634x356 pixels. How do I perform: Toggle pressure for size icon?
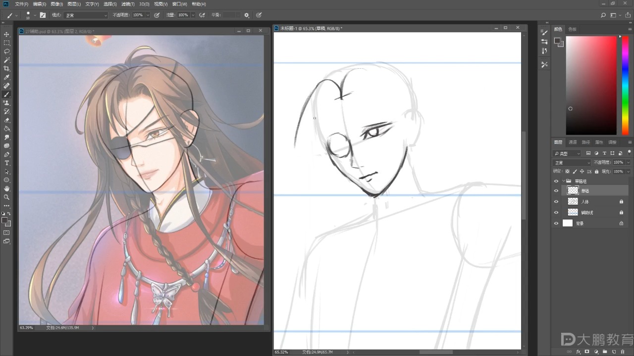pyautogui.click(x=259, y=15)
